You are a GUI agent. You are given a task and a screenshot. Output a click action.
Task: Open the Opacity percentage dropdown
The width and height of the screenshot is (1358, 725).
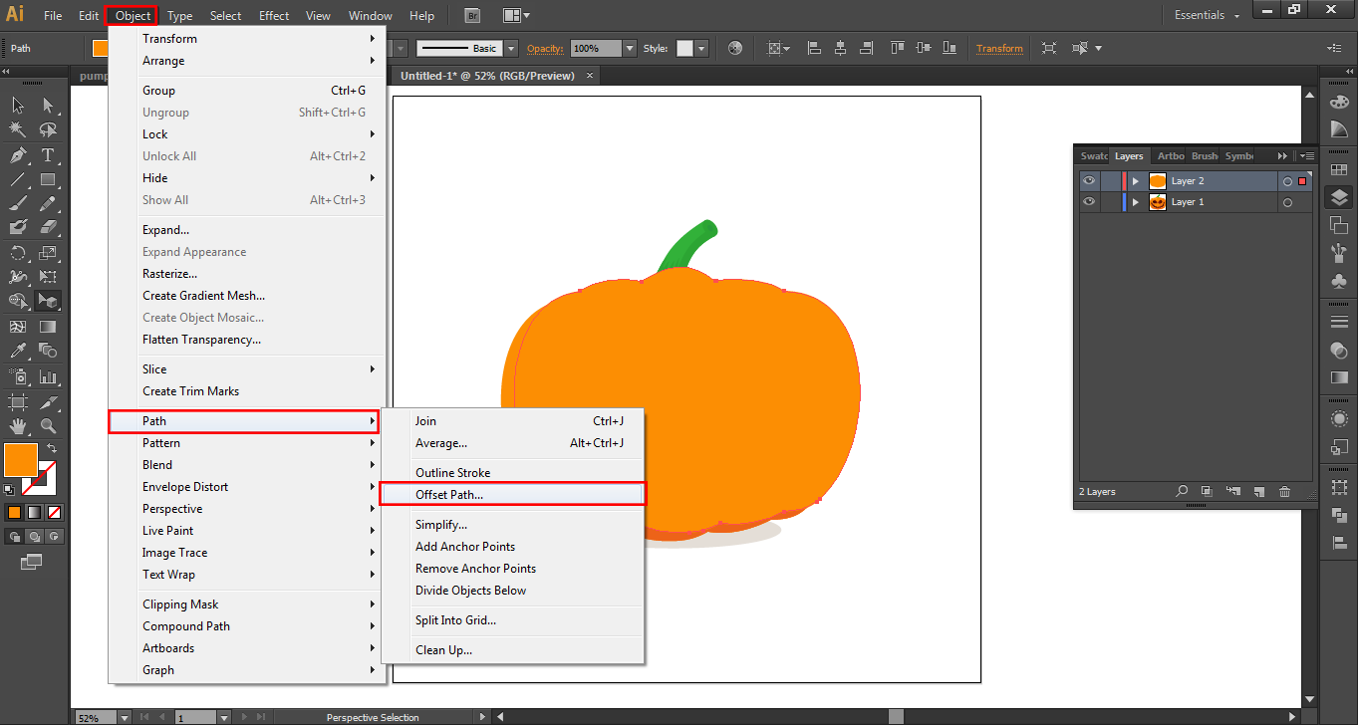click(629, 49)
